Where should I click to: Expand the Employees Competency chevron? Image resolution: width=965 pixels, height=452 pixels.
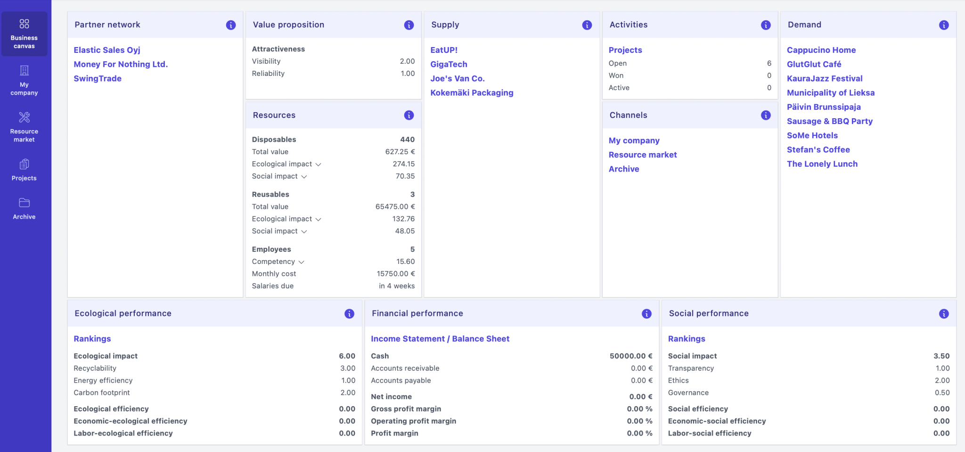tap(302, 262)
